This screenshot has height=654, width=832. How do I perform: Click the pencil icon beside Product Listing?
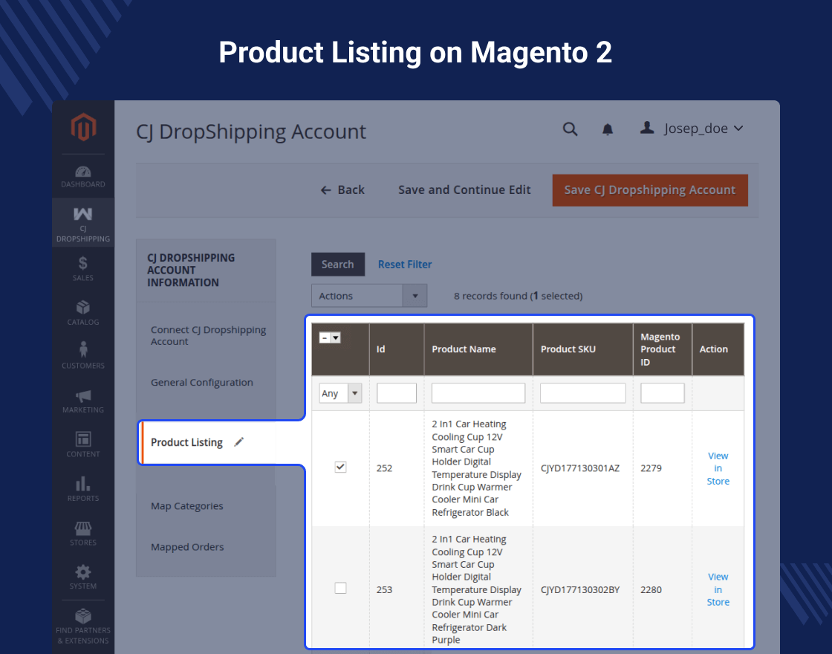(238, 441)
